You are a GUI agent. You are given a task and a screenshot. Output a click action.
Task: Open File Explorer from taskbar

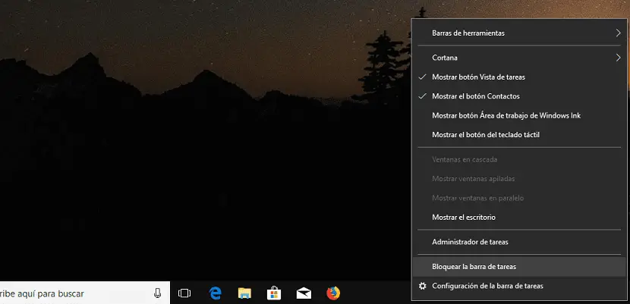coord(244,293)
